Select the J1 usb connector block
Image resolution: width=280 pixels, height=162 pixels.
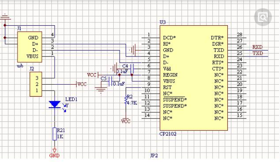tap(29, 47)
